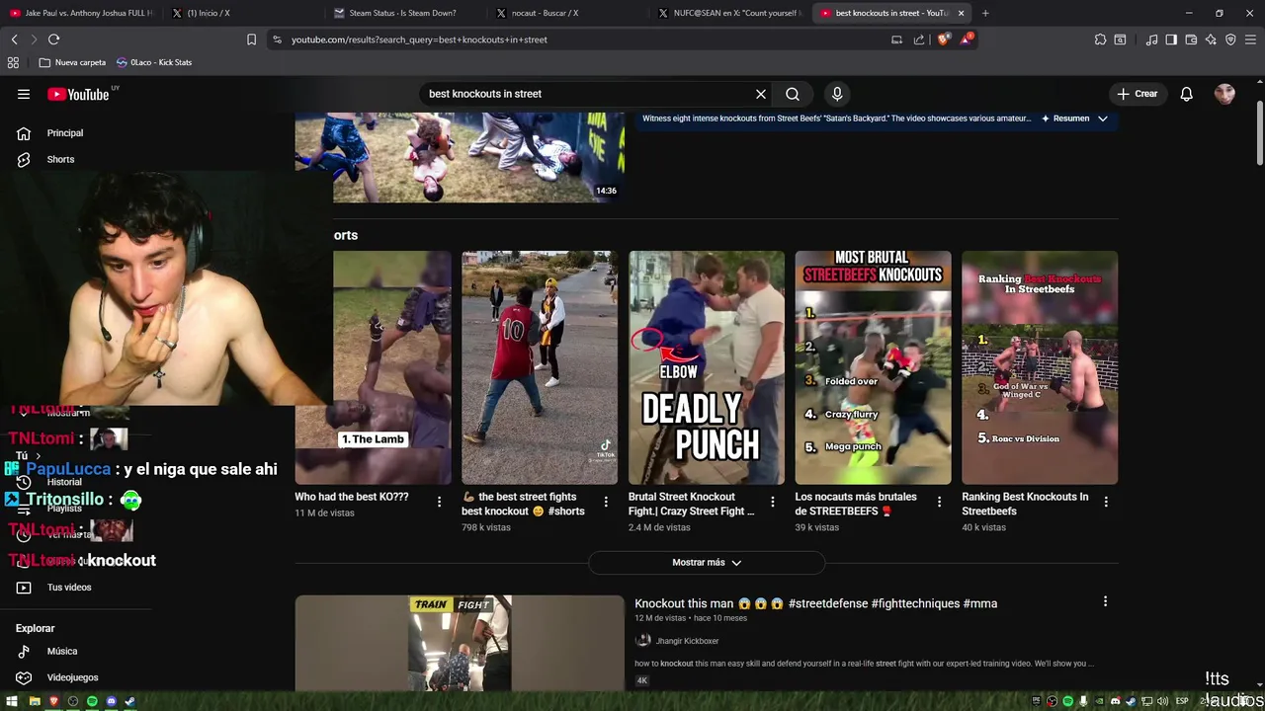This screenshot has height=711, width=1265.
Task: Open 'Brutal Street Knockout Fight' title text
Action: tap(691, 504)
